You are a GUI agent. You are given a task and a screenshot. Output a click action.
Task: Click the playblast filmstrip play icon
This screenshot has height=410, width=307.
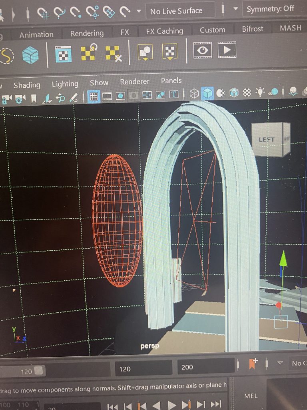[227, 50]
